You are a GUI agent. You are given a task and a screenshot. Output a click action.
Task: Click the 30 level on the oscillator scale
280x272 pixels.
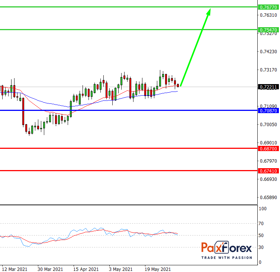point(261,247)
